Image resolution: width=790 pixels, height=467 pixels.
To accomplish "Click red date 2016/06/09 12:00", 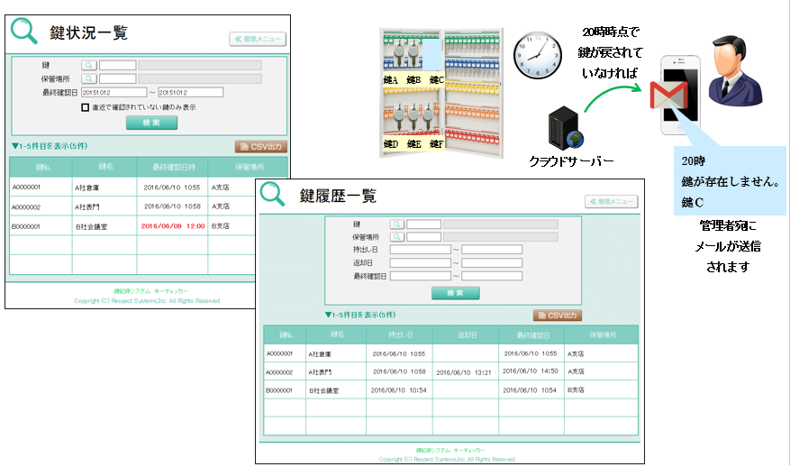I will click(173, 226).
